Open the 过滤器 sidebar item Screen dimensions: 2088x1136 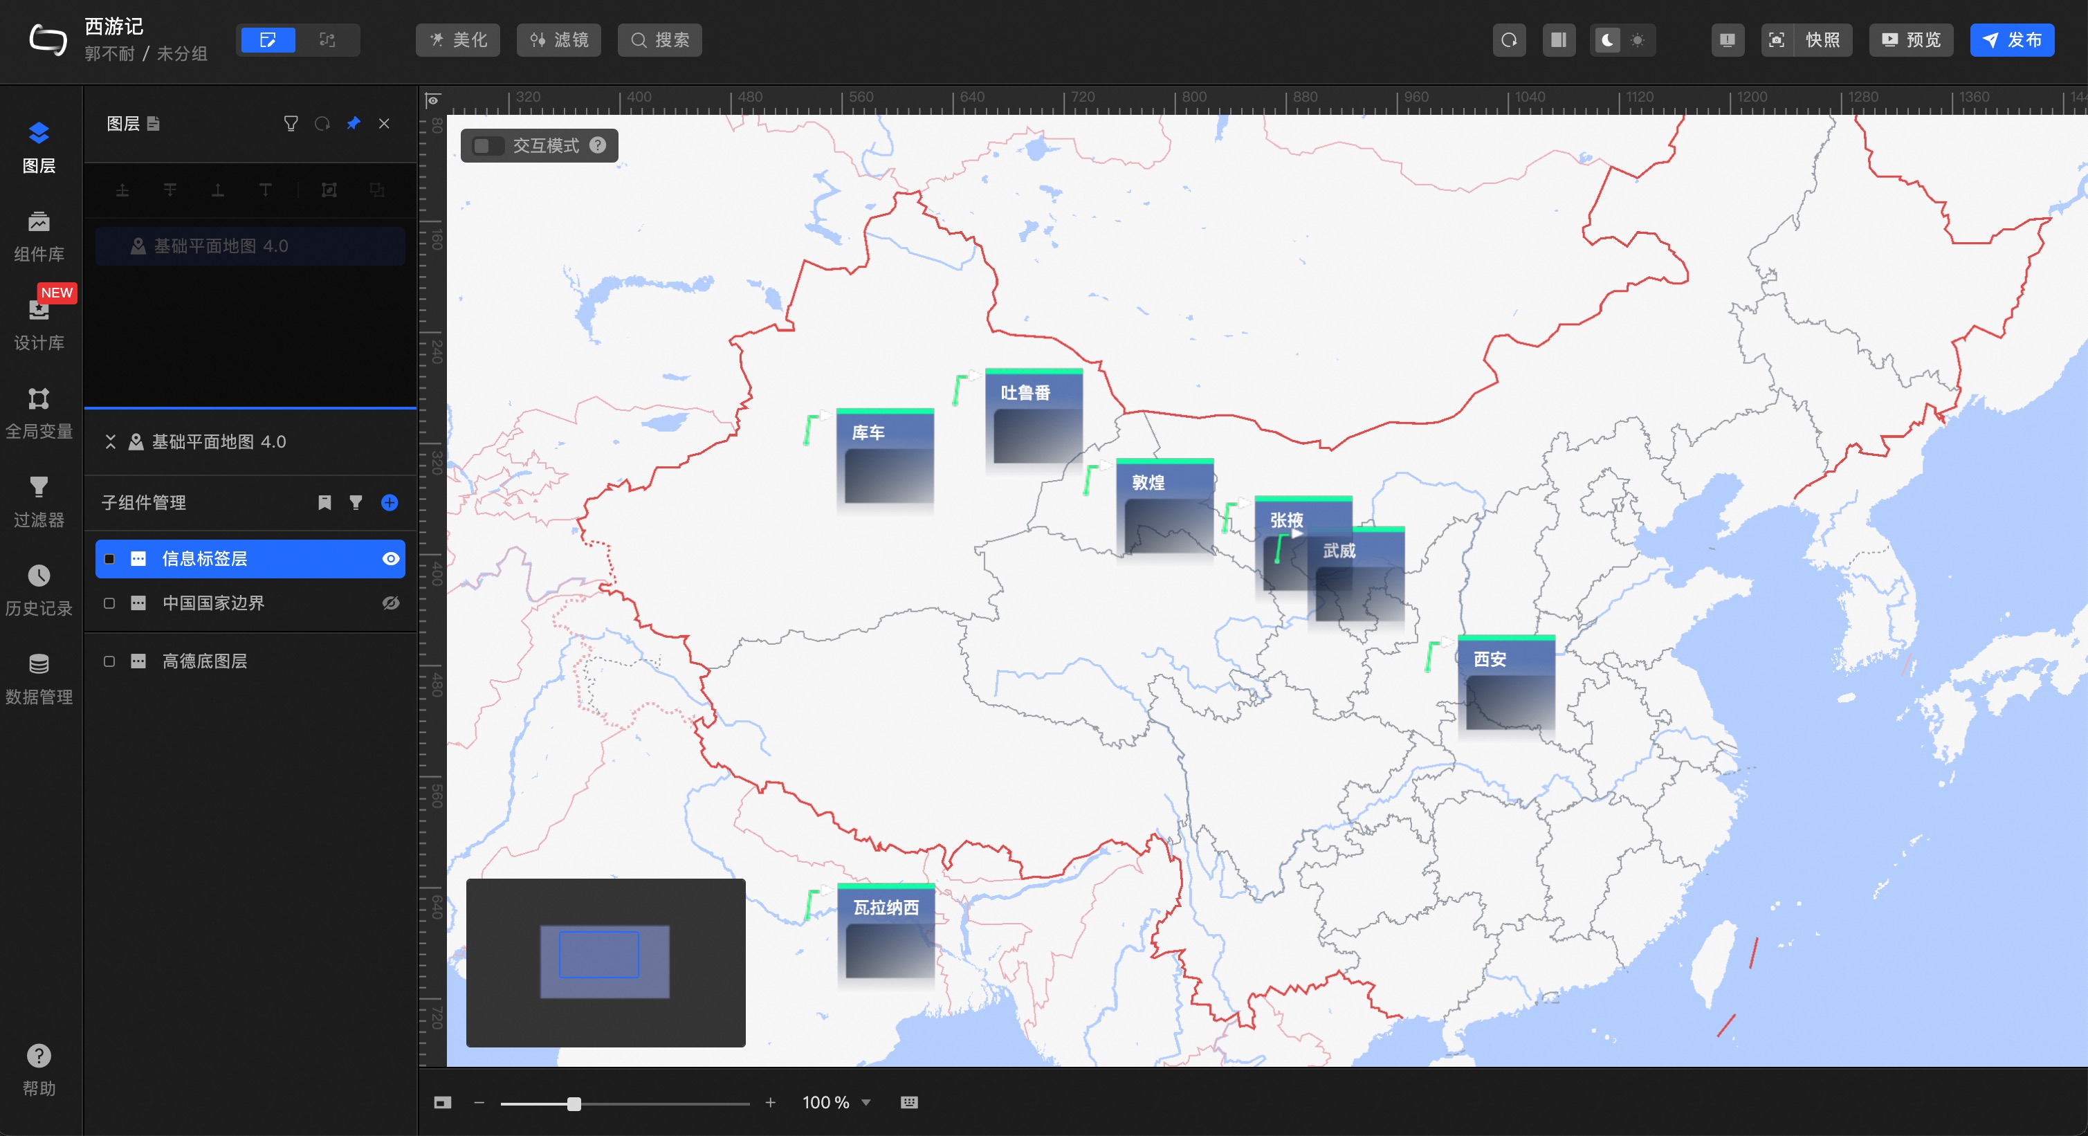point(39,501)
